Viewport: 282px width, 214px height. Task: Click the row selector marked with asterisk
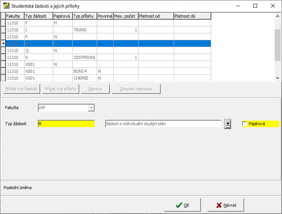tap(3, 44)
